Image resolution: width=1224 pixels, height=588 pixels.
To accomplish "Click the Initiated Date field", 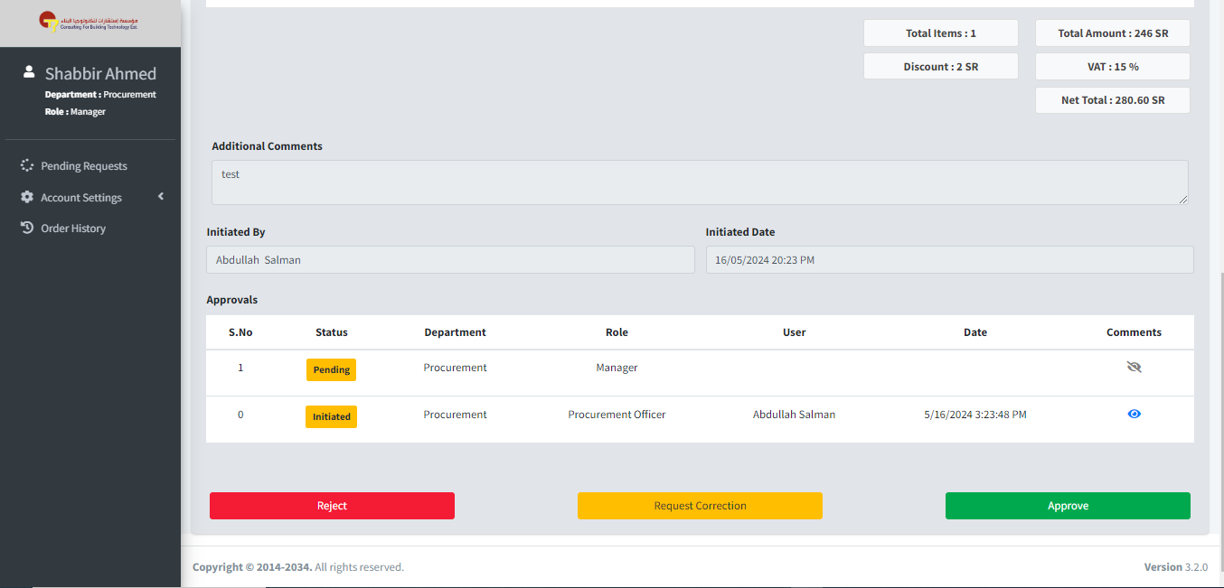I will 949,260.
